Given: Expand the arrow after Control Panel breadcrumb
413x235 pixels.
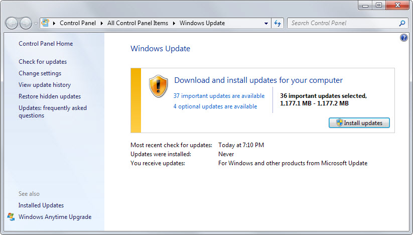Looking at the screenshot, I should [x=102, y=23].
